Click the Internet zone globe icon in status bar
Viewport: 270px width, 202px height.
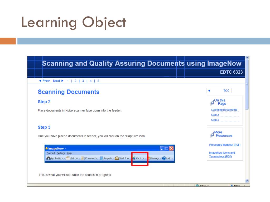point(197,185)
